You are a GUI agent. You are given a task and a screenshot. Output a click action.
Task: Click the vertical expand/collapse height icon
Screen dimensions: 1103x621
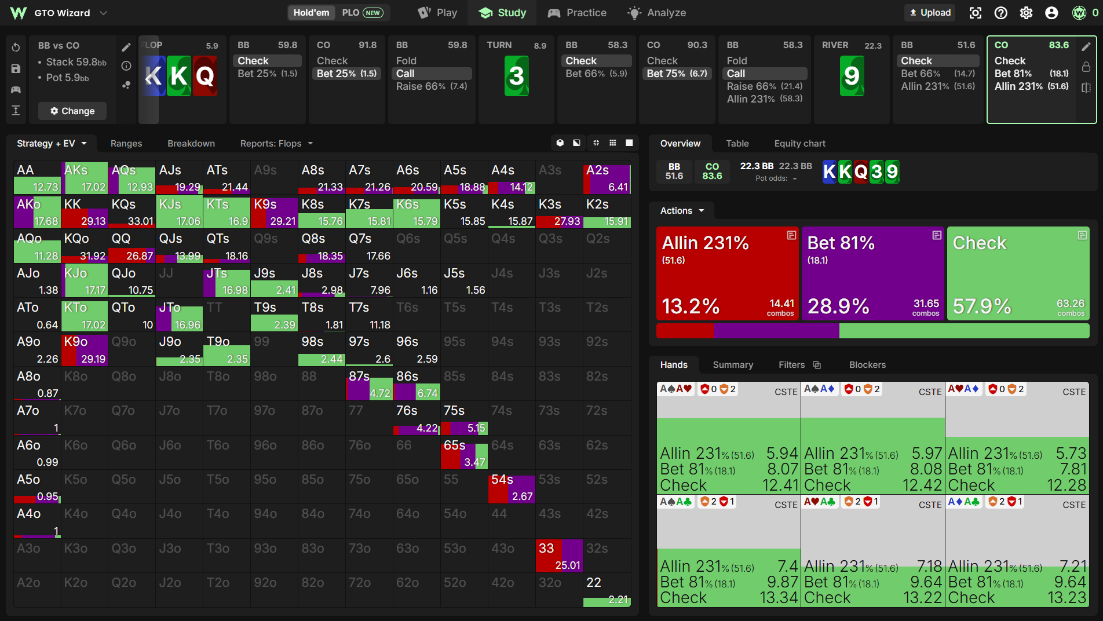pos(16,110)
